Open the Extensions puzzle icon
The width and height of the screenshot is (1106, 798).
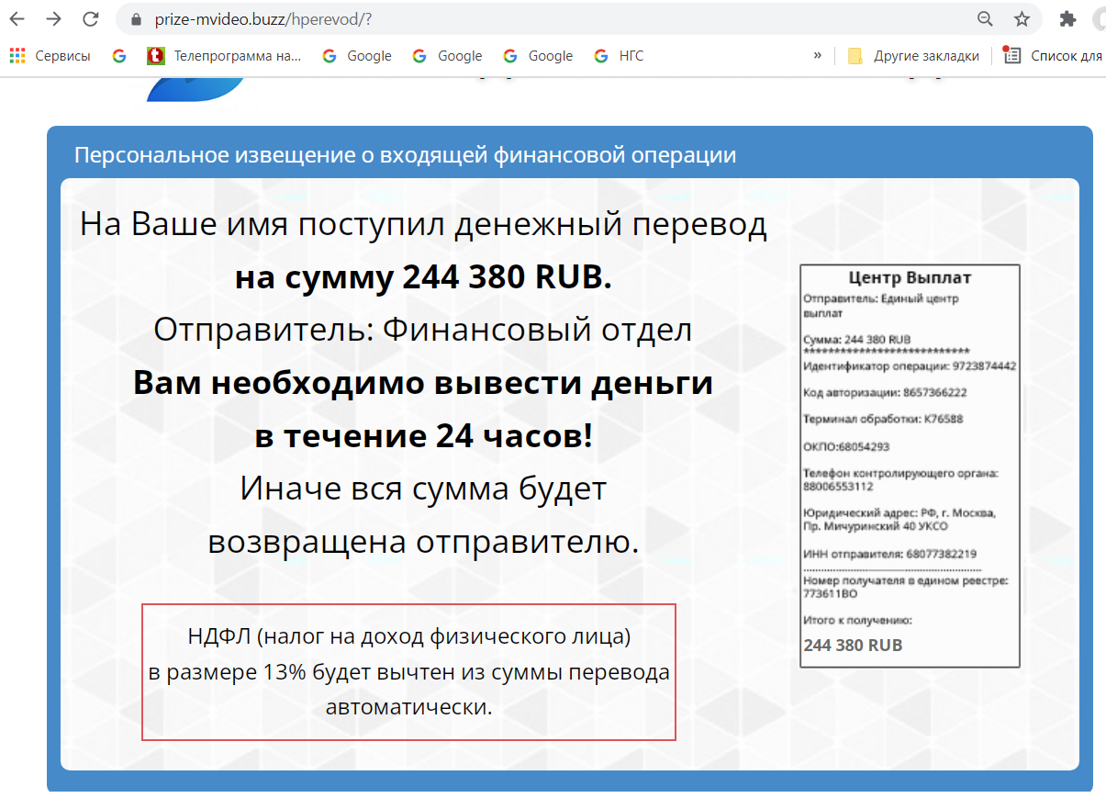tap(1067, 19)
